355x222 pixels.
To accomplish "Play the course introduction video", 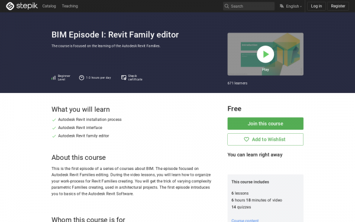I will [x=265, y=54].
